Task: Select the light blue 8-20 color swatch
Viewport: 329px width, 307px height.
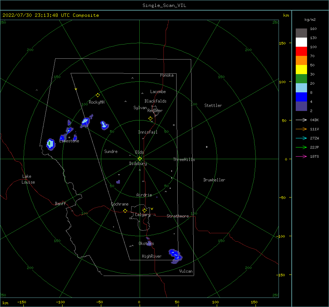Action: (x=301, y=88)
